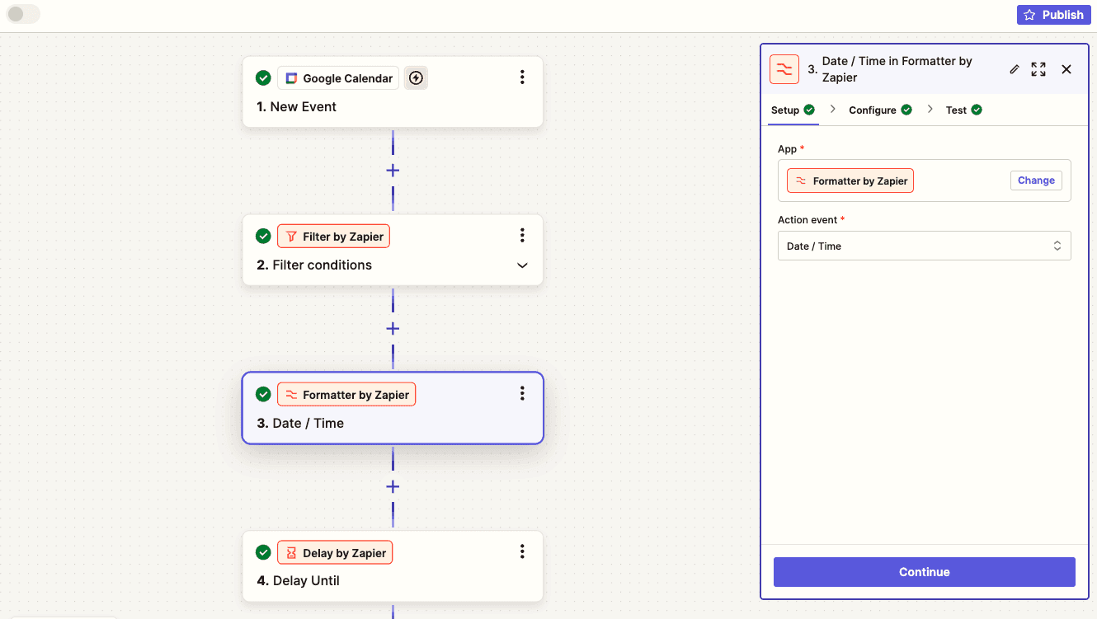Expand the side panel to full screen

pos(1038,69)
